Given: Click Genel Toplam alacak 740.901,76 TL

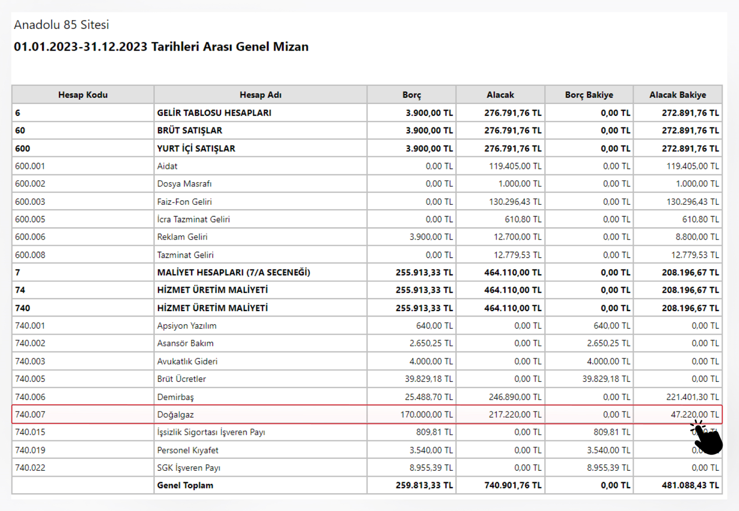Looking at the screenshot, I should 513,485.
